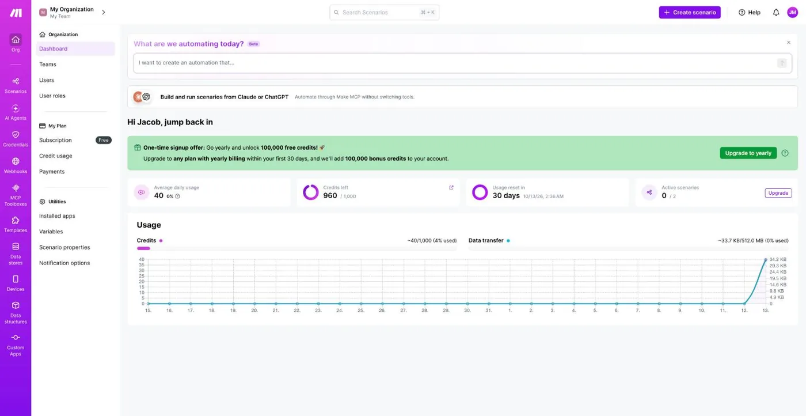Close the automation prompt banner

[x=789, y=42]
